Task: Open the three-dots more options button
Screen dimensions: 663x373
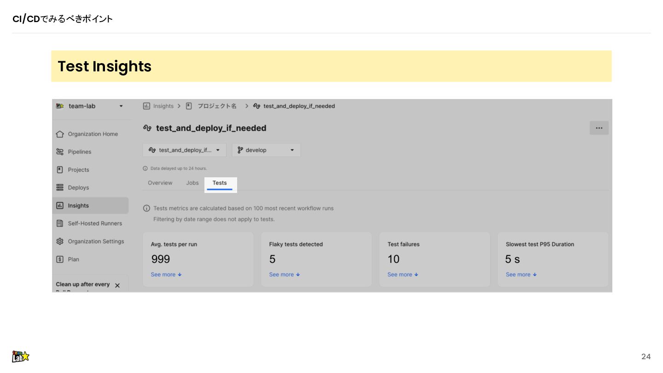Action: tap(599, 128)
